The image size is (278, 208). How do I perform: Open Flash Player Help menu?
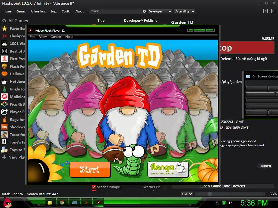(x=69, y=37)
